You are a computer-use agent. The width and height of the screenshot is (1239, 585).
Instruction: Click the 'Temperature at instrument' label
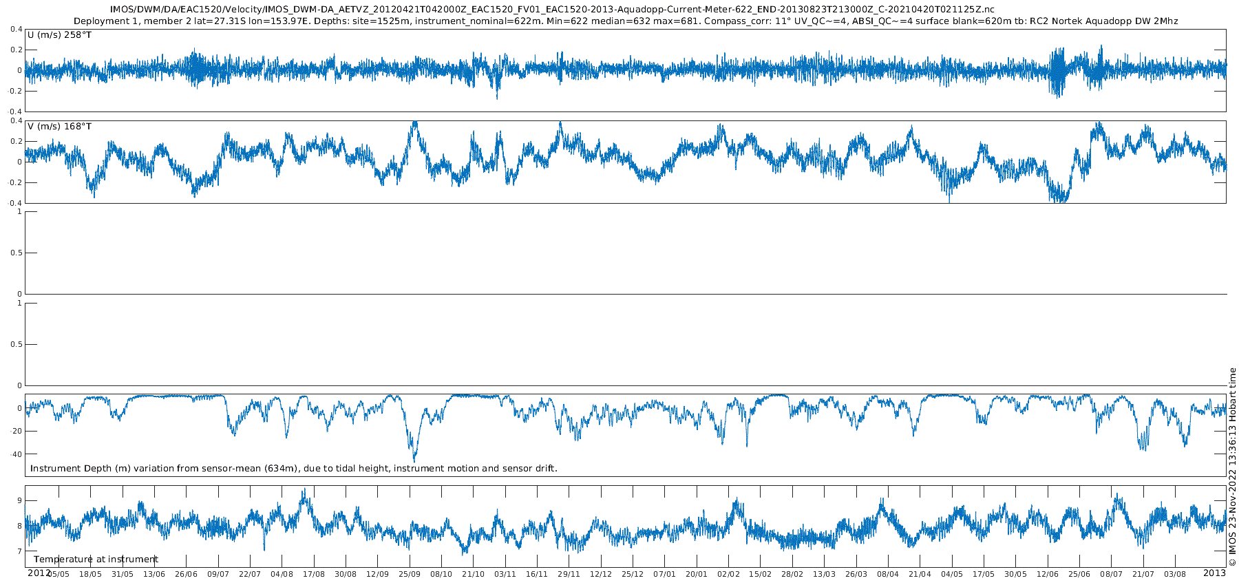click(96, 560)
